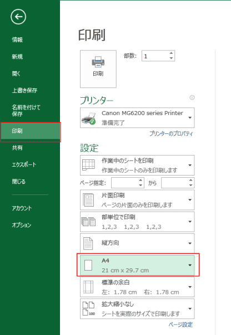Viewport: 231px width, 335px height.
Task: Click the printer icon 印刷 button
Action: coord(98,69)
